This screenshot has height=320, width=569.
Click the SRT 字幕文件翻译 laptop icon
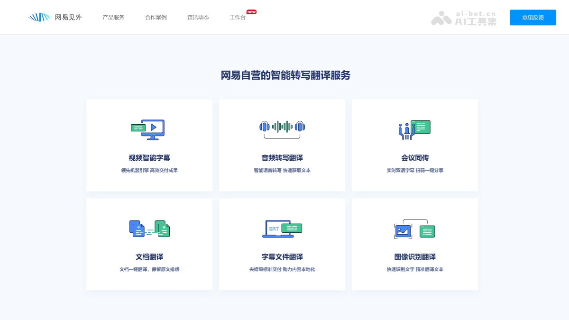pyautogui.click(x=282, y=229)
